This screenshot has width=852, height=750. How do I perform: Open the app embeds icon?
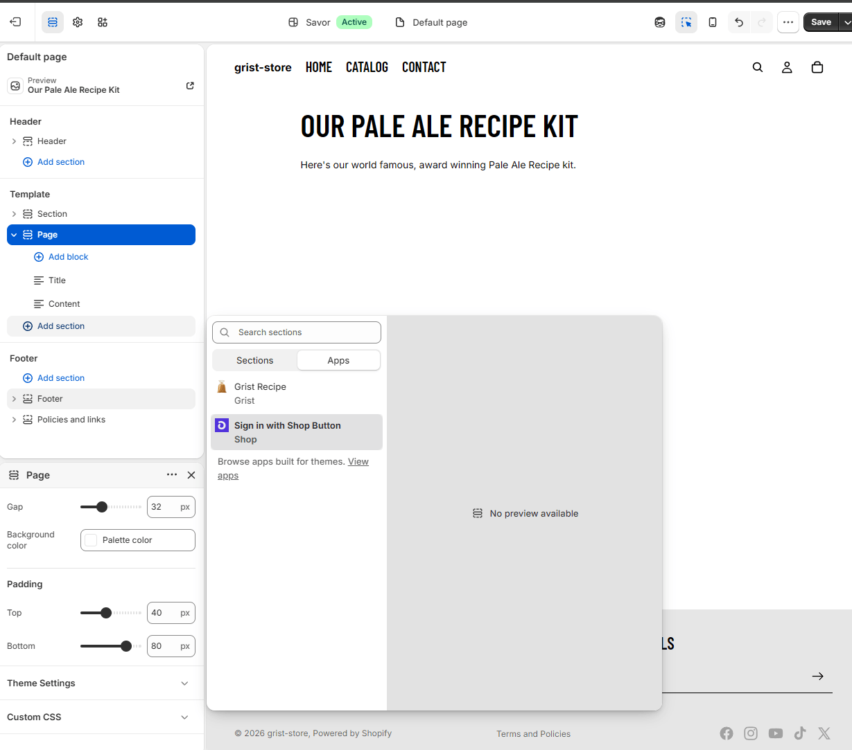103,22
